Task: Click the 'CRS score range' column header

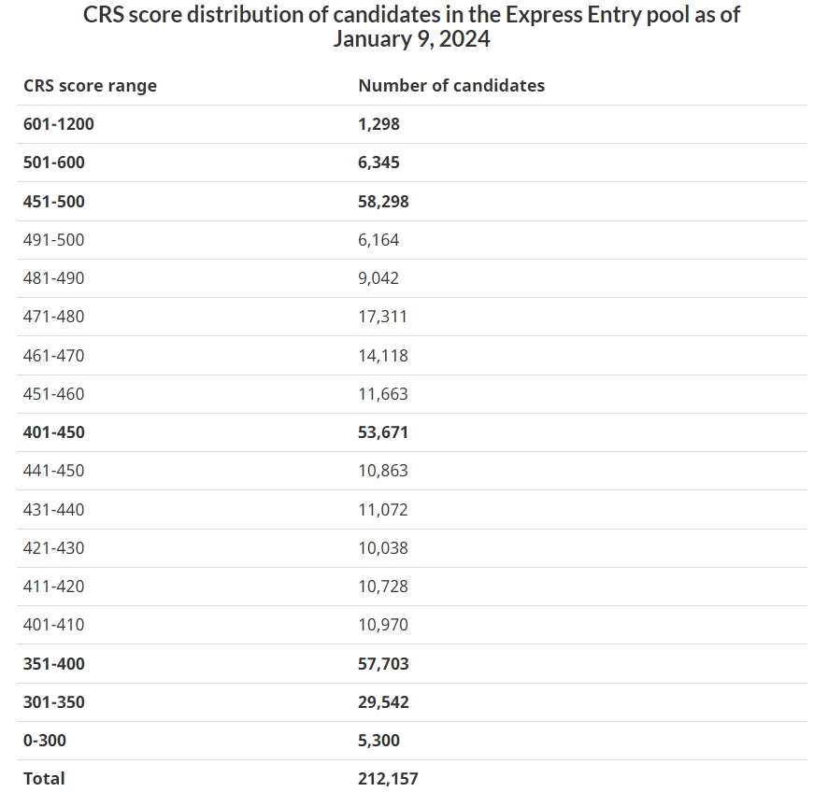Action: point(90,86)
